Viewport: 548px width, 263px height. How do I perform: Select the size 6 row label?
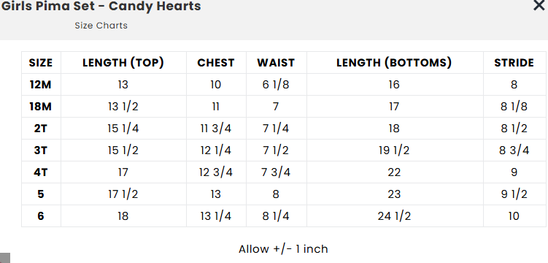[x=41, y=216]
